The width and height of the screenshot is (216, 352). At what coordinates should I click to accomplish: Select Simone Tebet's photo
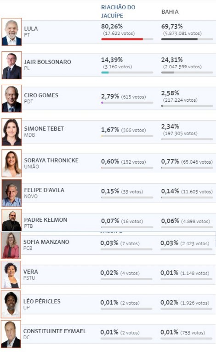coord(11,132)
